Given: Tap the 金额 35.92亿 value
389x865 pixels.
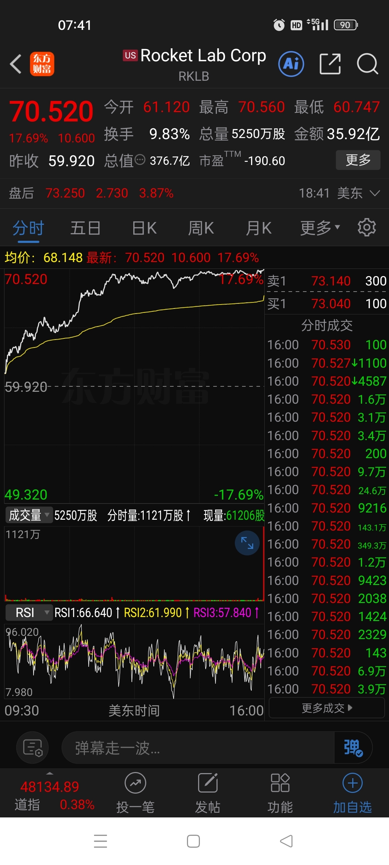Looking at the screenshot, I should coord(353,134).
